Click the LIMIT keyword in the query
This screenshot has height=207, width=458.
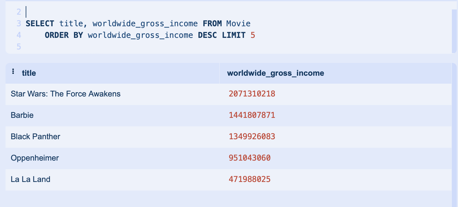[234, 35]
